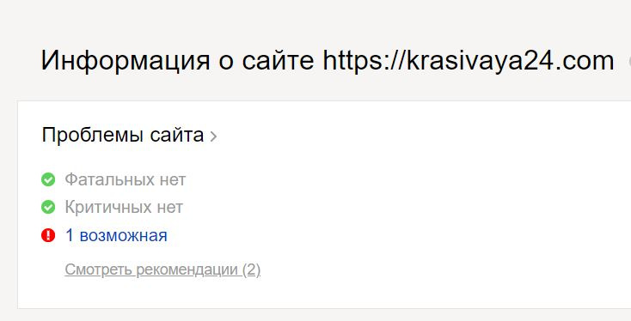Select the Критичных нет status text
Screen dimensions: 631x321
pyautogui.click(x=124, y=208)
